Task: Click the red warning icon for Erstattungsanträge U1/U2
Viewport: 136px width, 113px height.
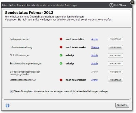Action: (x=61, y=80)
